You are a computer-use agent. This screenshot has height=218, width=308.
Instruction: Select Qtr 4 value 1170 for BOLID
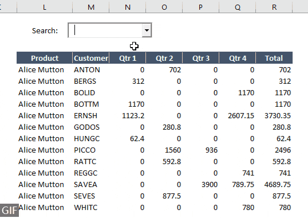click(246, 93)
